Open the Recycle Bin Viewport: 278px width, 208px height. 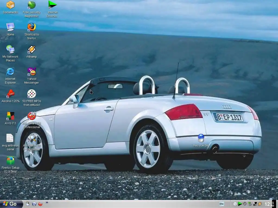(201, 141)
